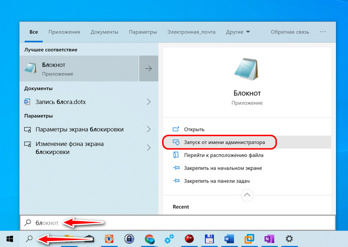This screenshot has height=247, width=348.
Task: Open Параметры экрана блокировки result
Action: pyautogui.click(x=89, y=129)
